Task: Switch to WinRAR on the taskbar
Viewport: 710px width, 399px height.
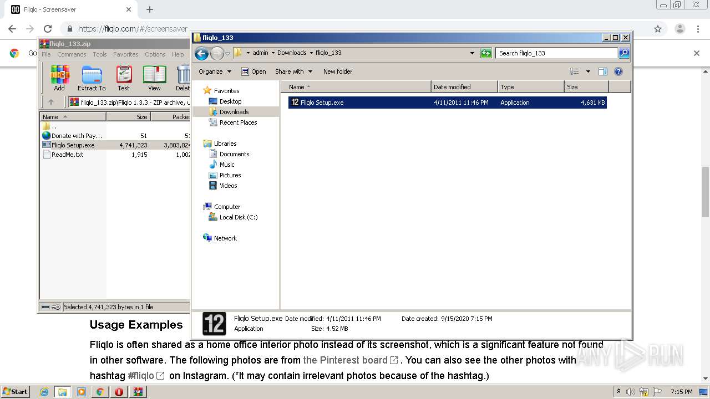Action: [138, 392]
